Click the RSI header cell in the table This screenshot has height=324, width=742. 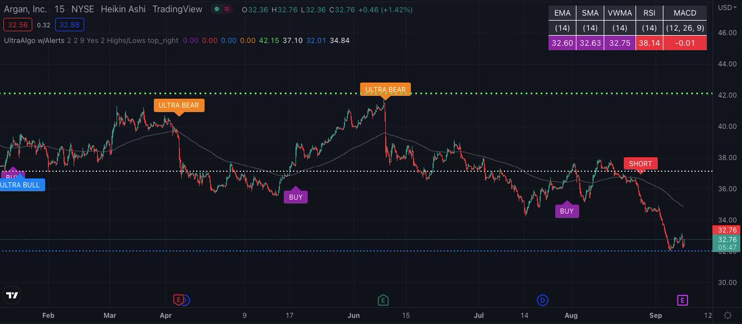pyautogui.click(x=649, y=12)
